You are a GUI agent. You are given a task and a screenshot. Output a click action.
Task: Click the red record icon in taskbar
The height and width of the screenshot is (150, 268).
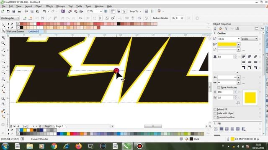click(x=139, y=146)
